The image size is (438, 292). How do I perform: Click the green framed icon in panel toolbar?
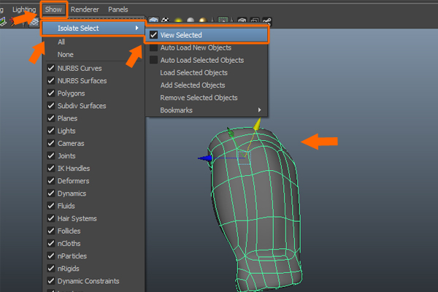222,21
